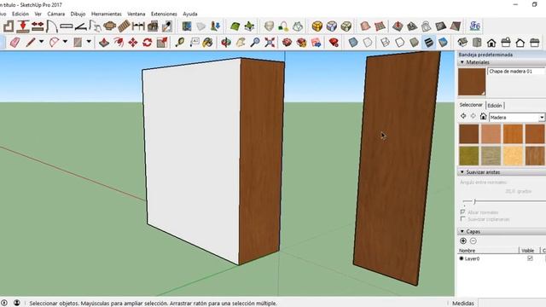Select the Arc drawing tool

54,43
